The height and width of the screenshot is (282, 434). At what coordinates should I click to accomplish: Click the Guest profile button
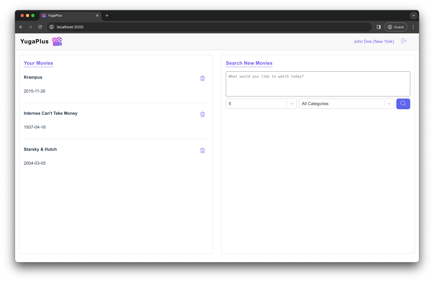[396, 27]
